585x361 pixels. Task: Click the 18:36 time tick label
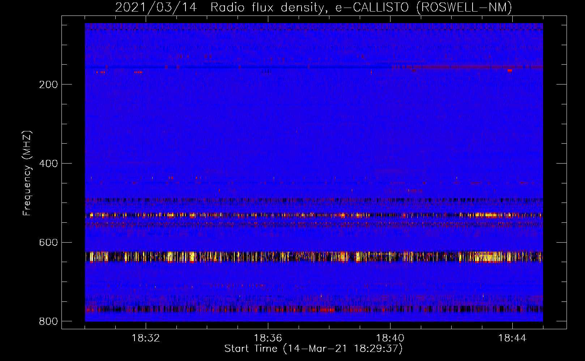pos(268,338)
